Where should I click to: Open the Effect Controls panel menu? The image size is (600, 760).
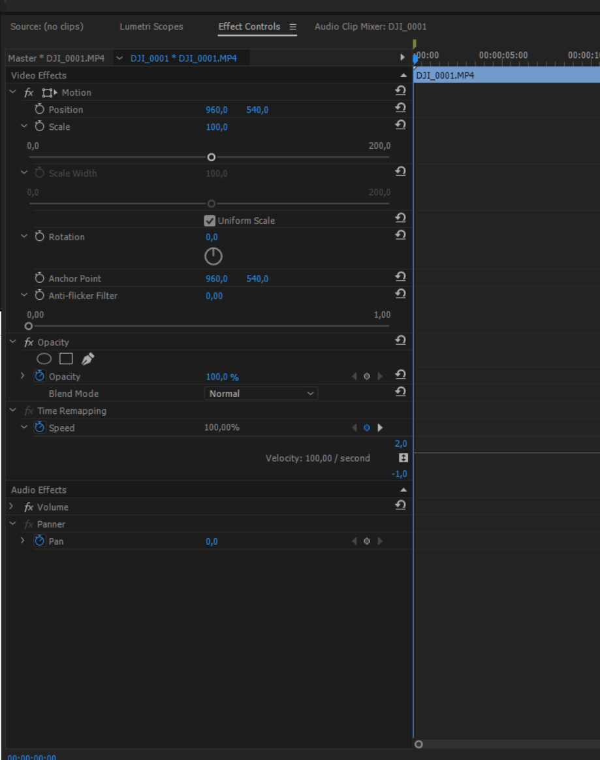click(x=292, y=27)
